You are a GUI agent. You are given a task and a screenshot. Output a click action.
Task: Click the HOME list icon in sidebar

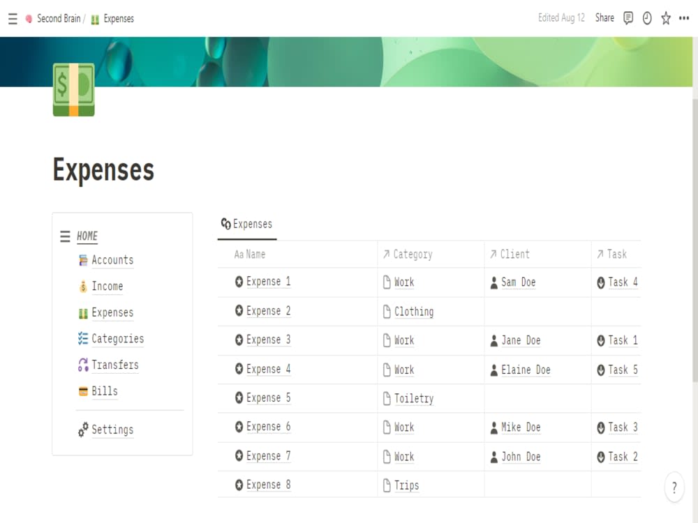64,236
